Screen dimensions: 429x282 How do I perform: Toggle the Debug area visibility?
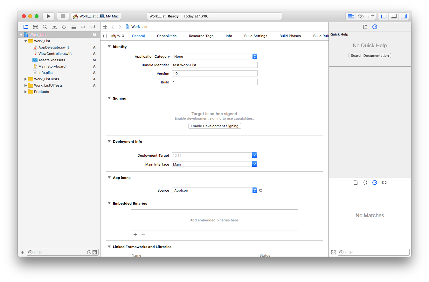pos(394,16)
